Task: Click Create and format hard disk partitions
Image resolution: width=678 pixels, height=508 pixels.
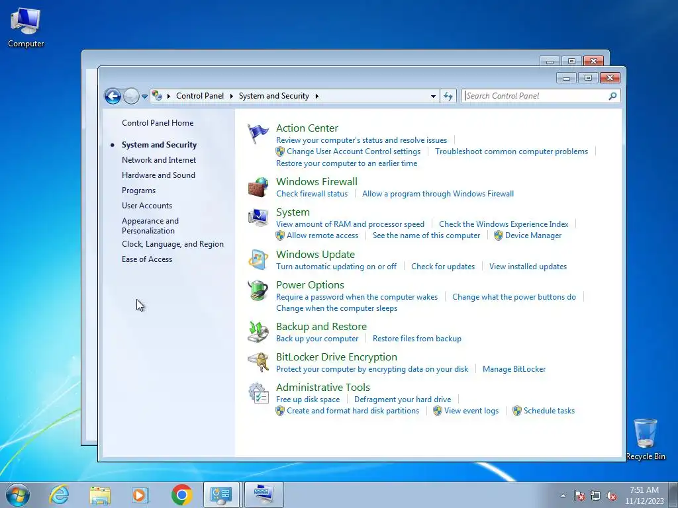Action: coord(353,411)
